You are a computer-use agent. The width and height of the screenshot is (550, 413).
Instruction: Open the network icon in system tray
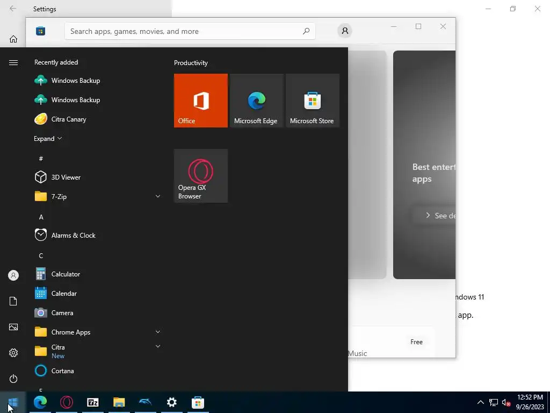point(494,402)
